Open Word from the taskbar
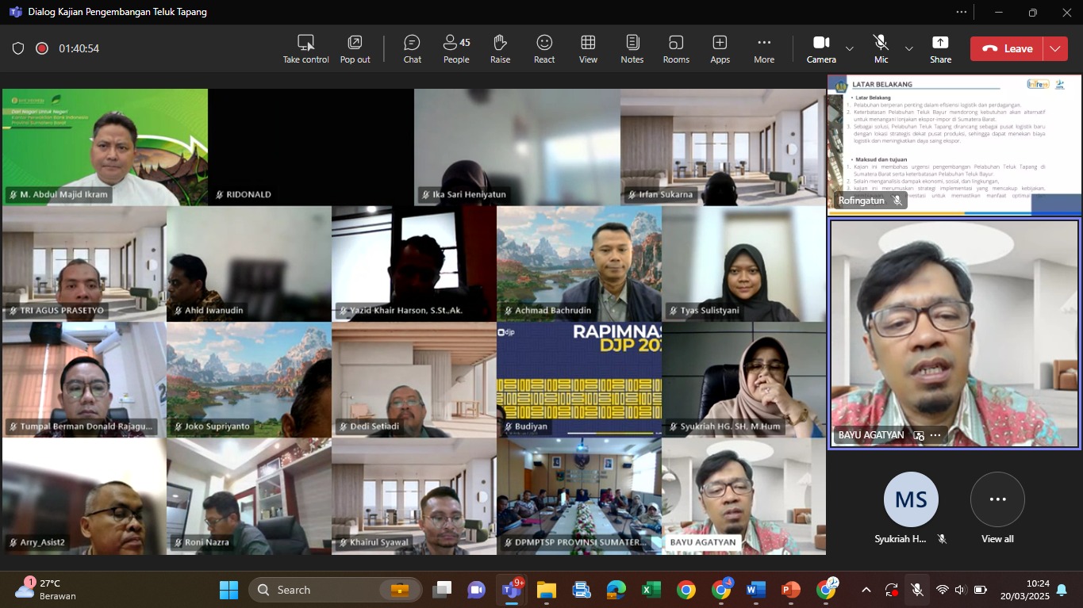The width and height of the screenshot is (1083, 608). click(755, 590)
